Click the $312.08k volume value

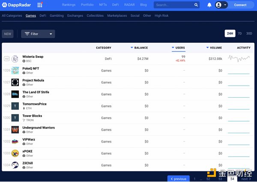(x=215, y=59)
